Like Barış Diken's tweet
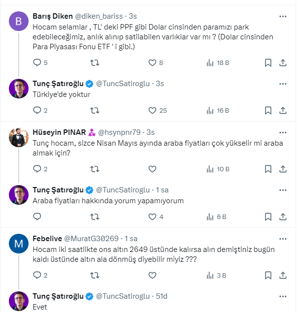Screen dimensions: 301x312 pos(153,62)
